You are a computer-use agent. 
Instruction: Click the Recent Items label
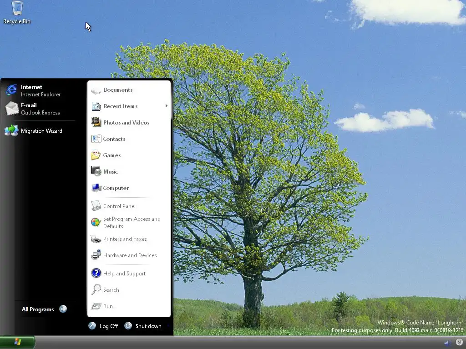(x=120, y=106)
